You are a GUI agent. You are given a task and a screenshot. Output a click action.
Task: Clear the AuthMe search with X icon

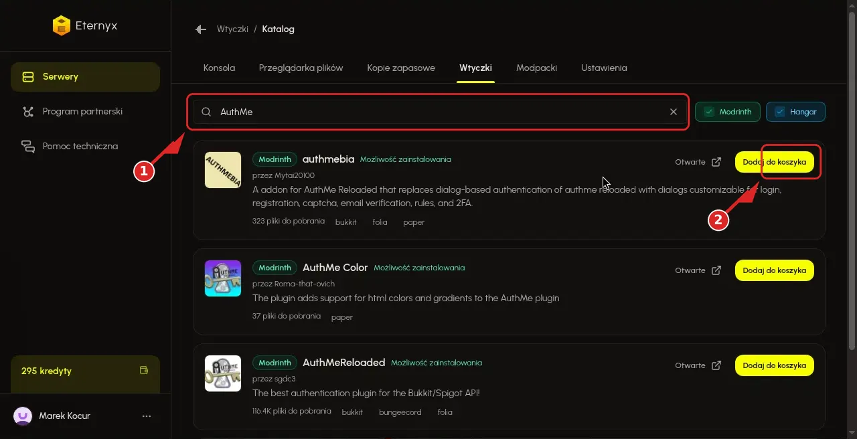pos(674,112)
